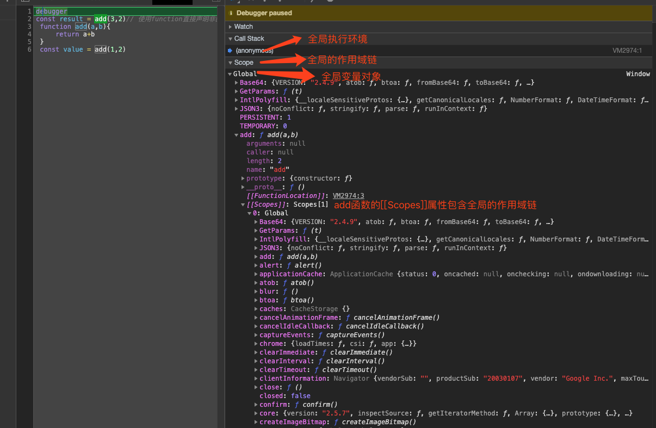Expand the caches: CacheStorage entry

(256, 309)
